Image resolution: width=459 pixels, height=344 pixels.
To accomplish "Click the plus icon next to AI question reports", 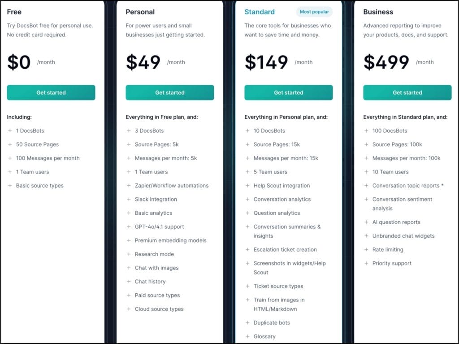I will [366, 222].
